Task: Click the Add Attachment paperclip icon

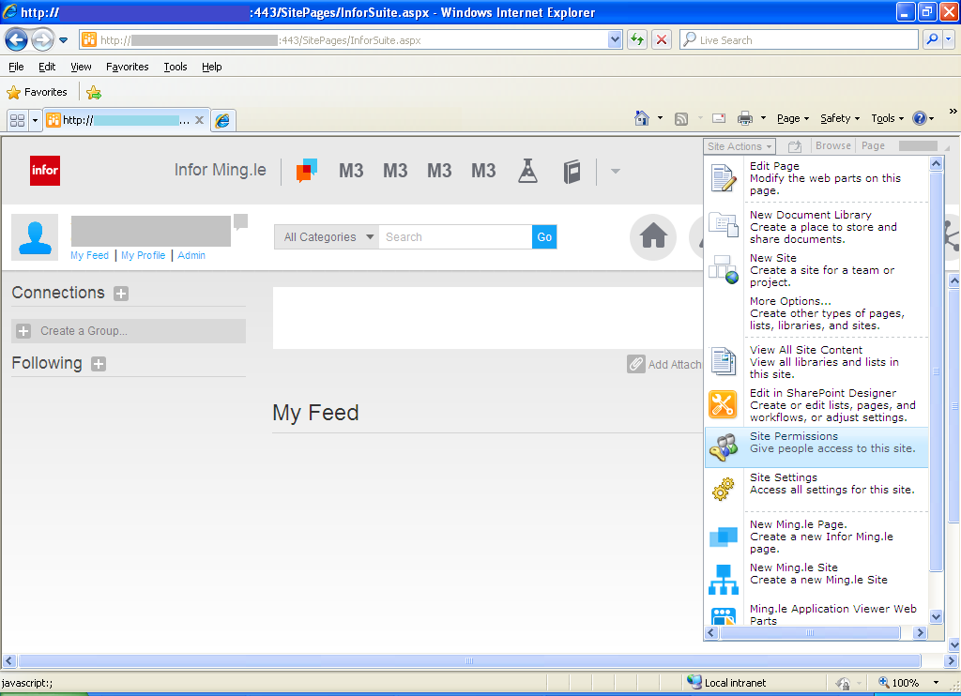Action: [636, 364]
